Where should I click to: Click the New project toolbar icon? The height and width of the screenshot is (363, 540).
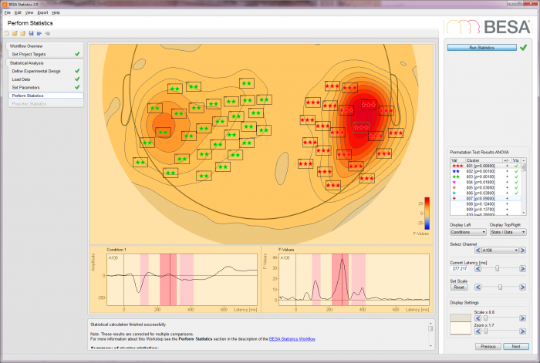point(6,33)
